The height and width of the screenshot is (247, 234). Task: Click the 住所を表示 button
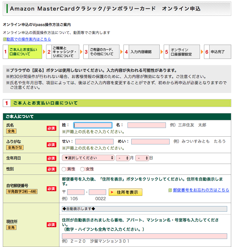click(125, 192)
